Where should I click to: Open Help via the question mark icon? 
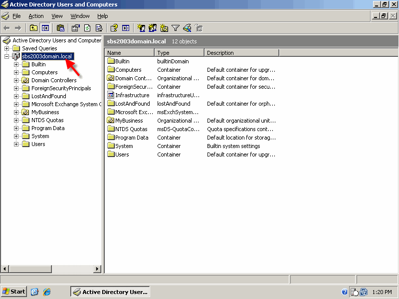[114, 28]
